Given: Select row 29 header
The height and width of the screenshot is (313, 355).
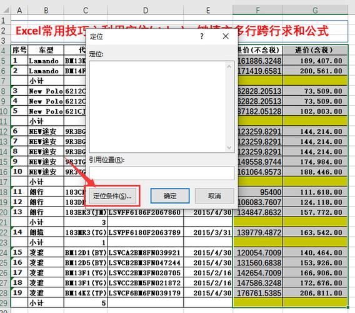Looking at the screenshot, I should [5, 303].
